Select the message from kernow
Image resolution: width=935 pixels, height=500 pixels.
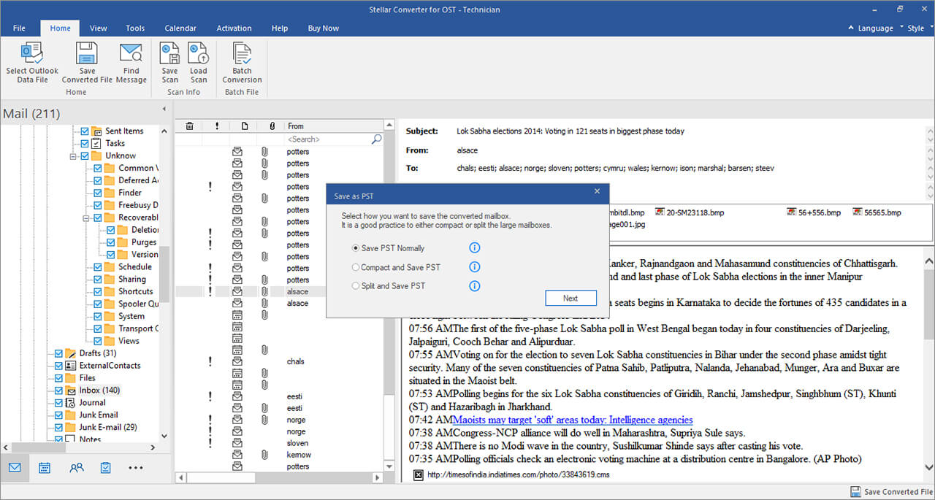tap(299, 455)
